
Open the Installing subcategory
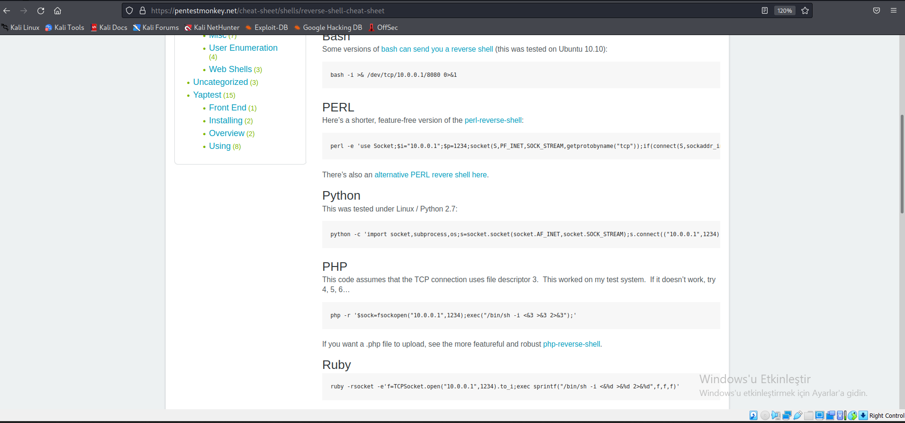pyautogui.click(x=226, y=120)
